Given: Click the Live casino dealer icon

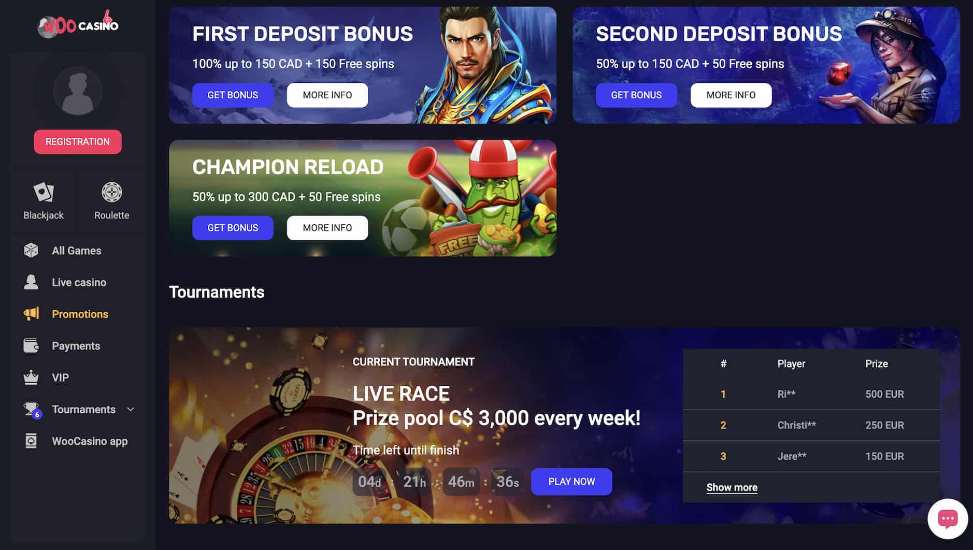Looking at the screenshot, I should coord(31,282).
